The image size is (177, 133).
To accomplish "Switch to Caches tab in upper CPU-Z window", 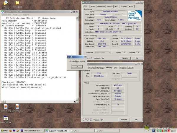I will click(93, 6).
